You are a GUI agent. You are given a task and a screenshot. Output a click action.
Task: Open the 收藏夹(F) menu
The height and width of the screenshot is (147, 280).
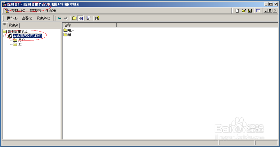(x=43, y=18)
